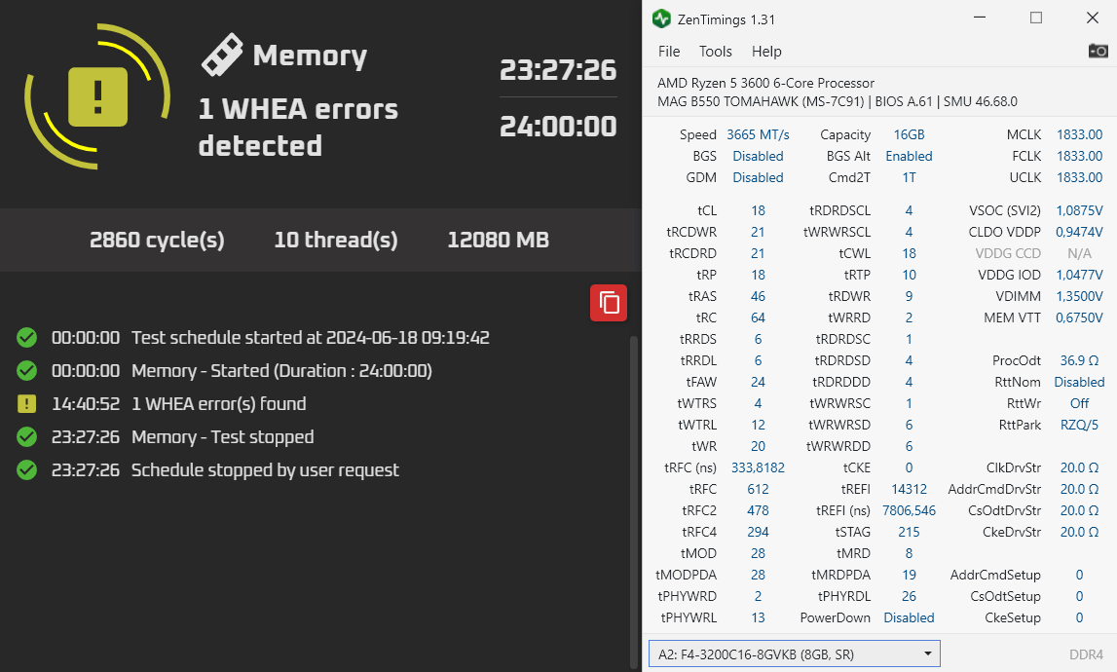The image size is (1117, 672).
Task: Click the DDR4 label in ZenTimings footer
Action: (1086, 654)
